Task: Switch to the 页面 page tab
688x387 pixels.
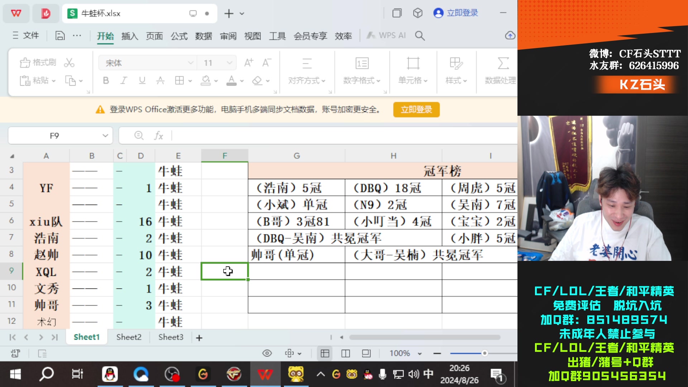Action: (154, 36)
